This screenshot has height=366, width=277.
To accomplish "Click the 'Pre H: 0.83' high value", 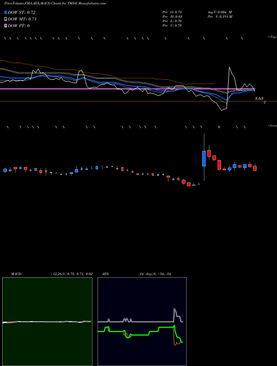I will (172, 17).
